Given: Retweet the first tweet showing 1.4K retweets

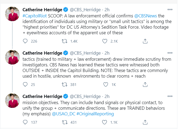Looking at the screenshot, I should click(x=65, y=41).
